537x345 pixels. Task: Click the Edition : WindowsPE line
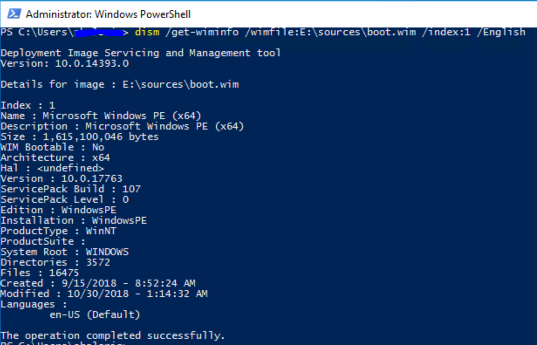(x=58, y=210)
